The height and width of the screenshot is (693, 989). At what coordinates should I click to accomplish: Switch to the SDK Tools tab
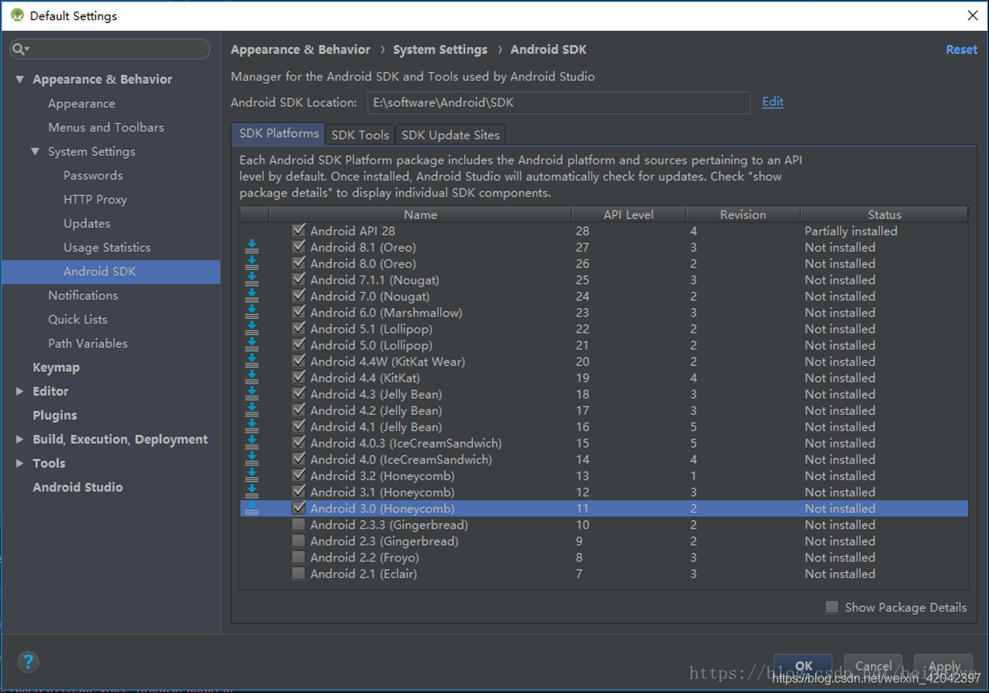[x=360, y=134]
